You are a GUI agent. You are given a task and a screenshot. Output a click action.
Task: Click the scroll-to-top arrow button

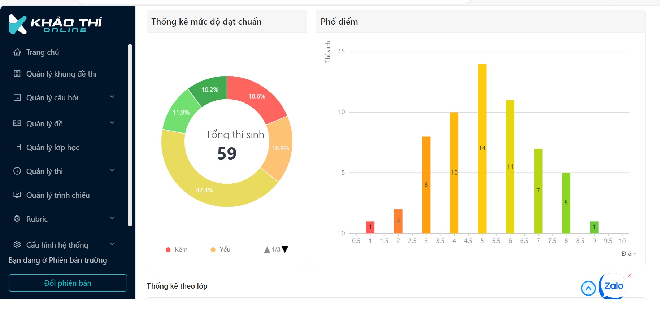coord(588,288)
